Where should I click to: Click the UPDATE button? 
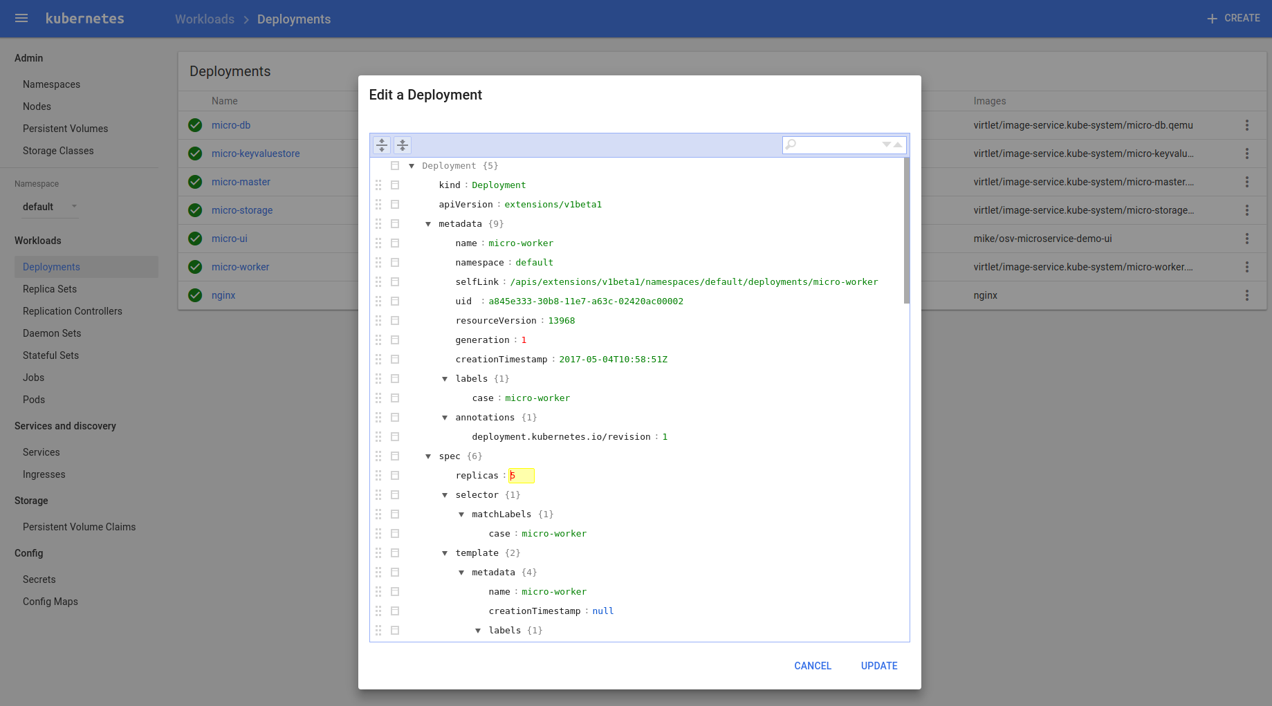(879, 666)
